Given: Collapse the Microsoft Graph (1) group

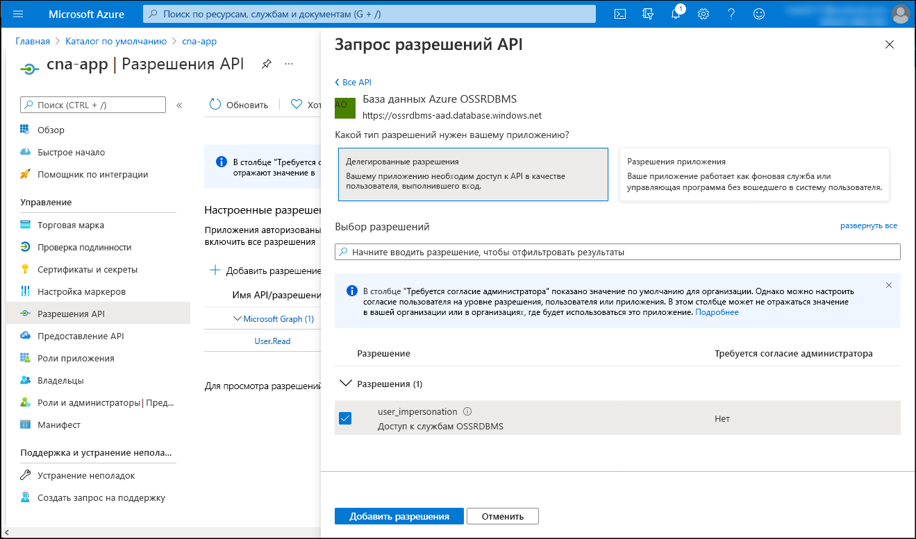Looking at the screenshot, I should pos(238,319).
